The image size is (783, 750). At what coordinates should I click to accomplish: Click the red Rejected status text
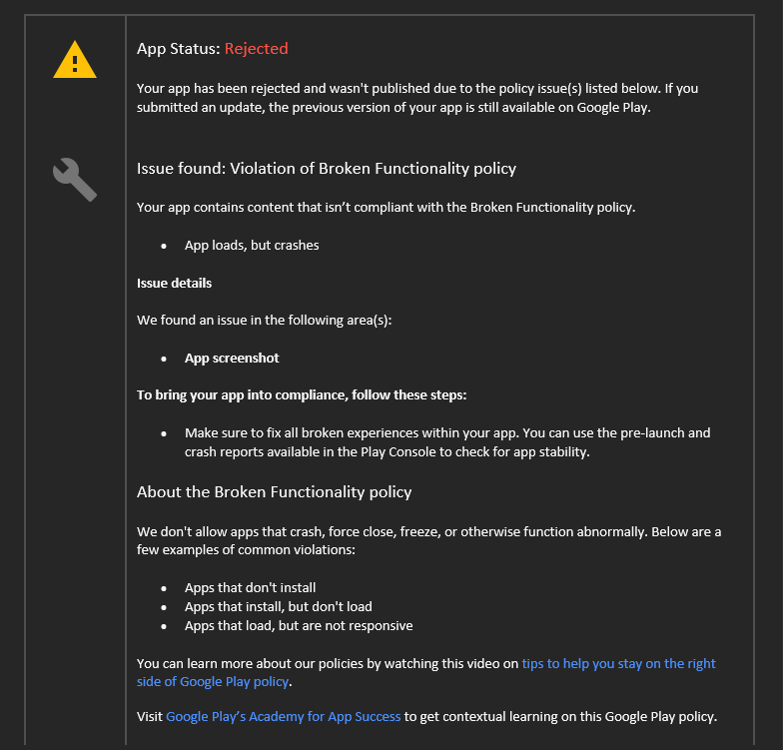[x=256, y=48]
